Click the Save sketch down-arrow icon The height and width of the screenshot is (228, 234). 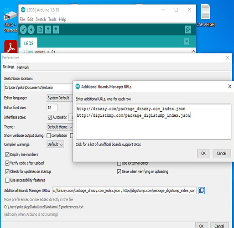click(56, 30)
